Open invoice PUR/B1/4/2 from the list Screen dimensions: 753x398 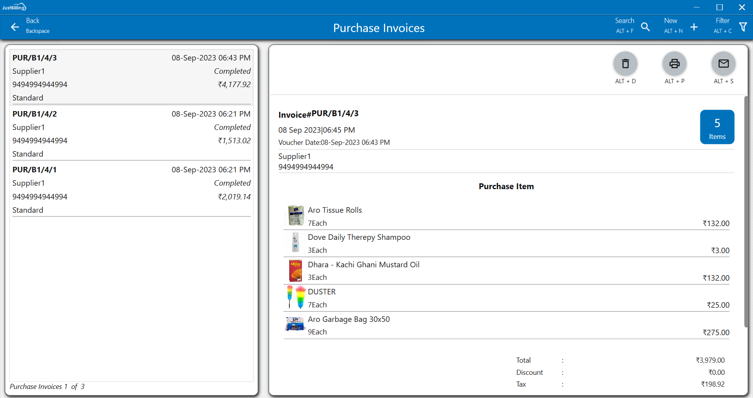pos(131,133)
